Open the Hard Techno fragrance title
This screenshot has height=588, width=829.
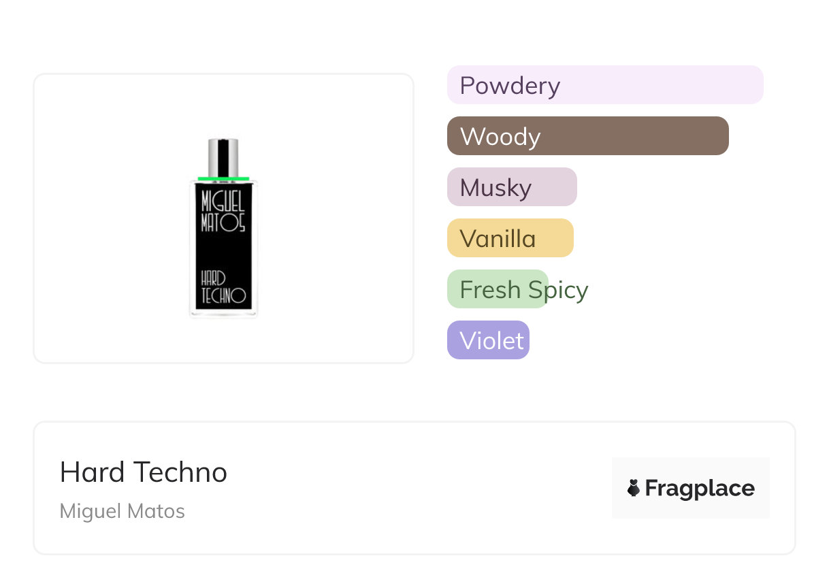[144, 472]
